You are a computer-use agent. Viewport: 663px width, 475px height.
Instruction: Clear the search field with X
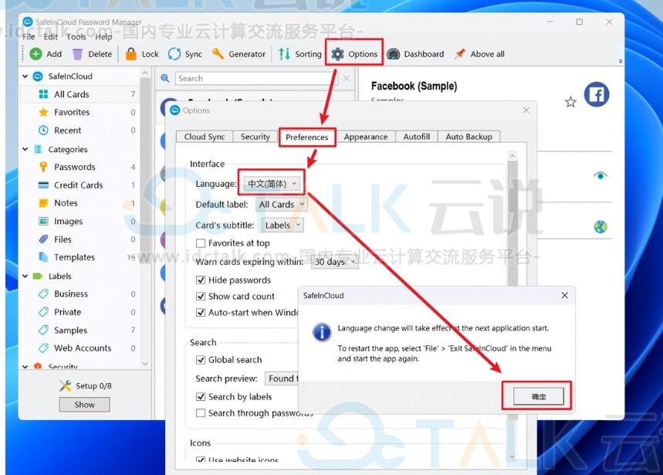tap(347, 78)
